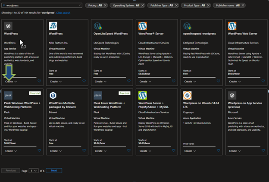Open Create dropdown for Wordpress on Ubuntu

(x=190, y=151)
